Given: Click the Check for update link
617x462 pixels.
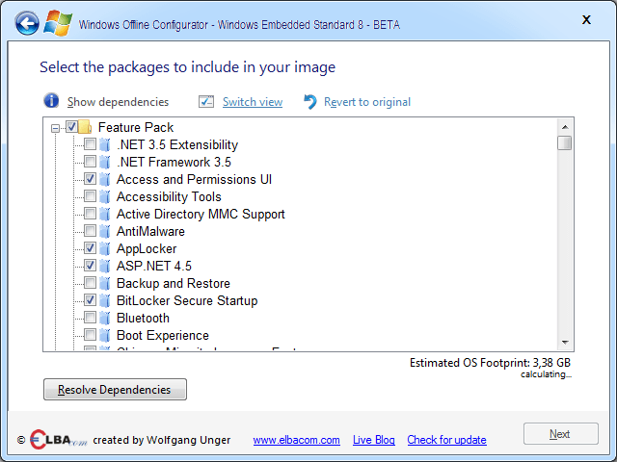Looking at the screenshot, I should coord(446,440).
